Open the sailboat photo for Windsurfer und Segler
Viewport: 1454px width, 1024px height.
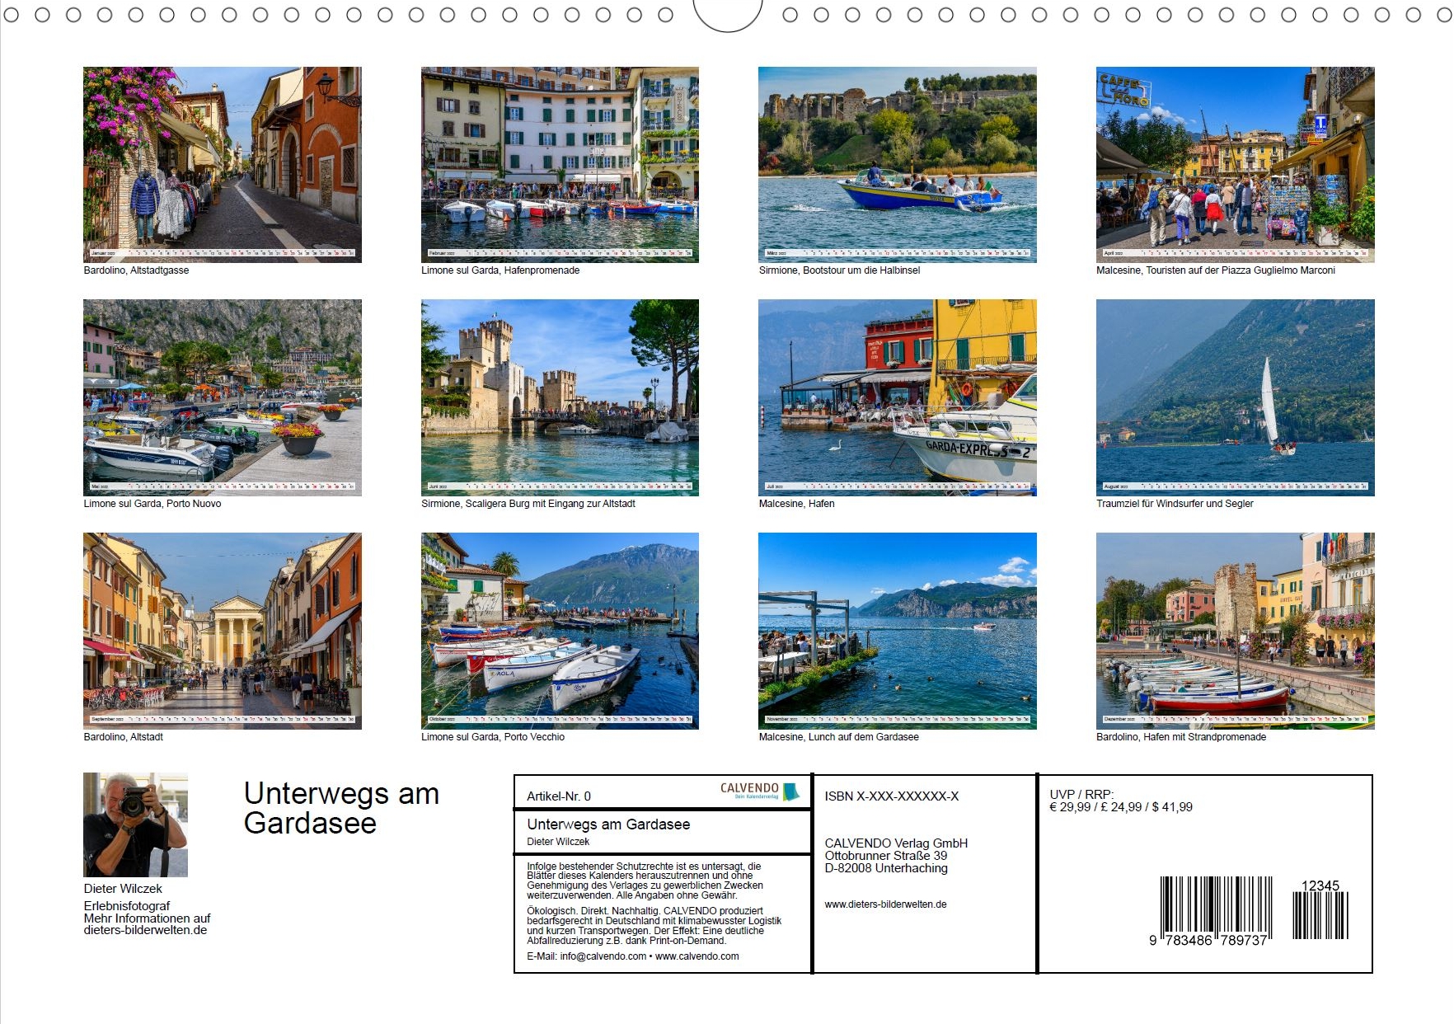point(1235,397)
